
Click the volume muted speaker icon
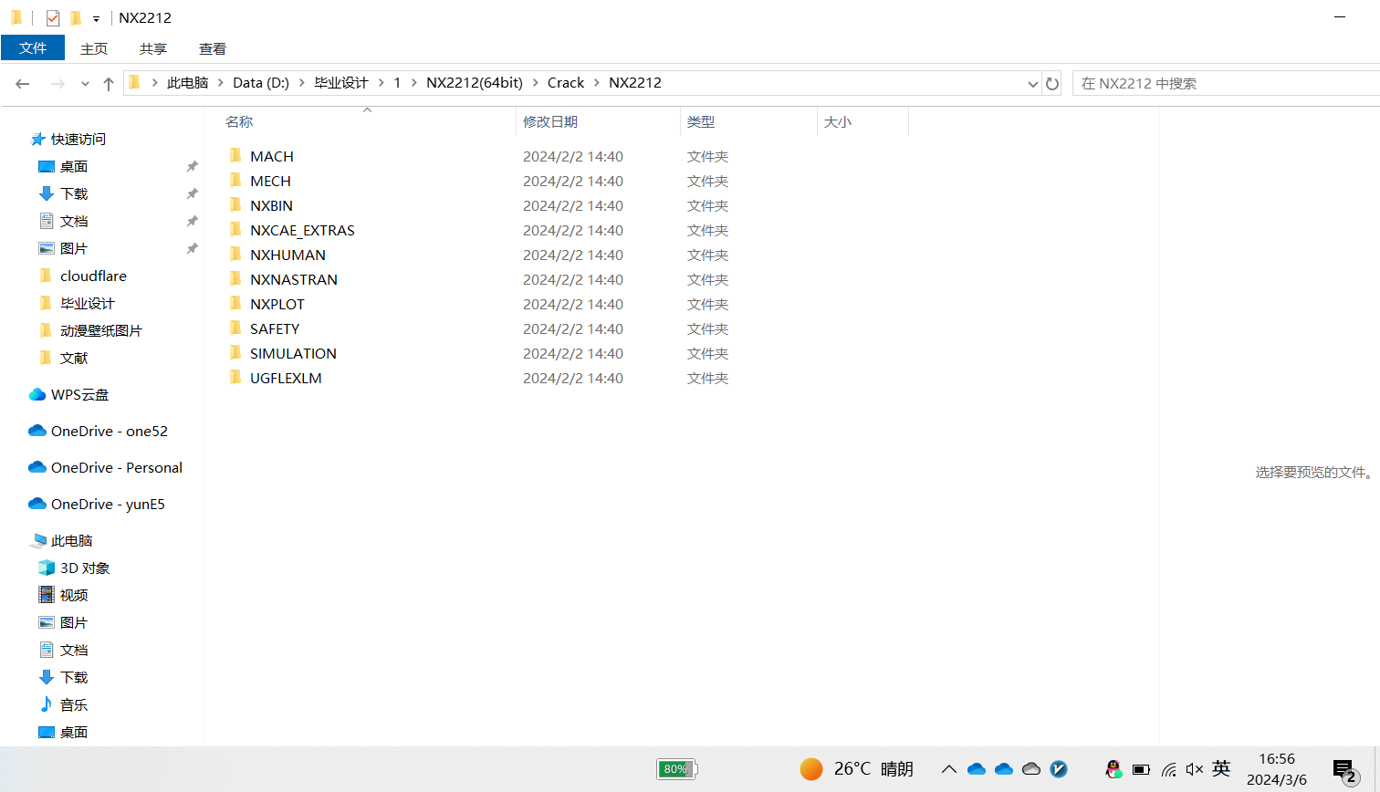click(x=1195, y=769)
